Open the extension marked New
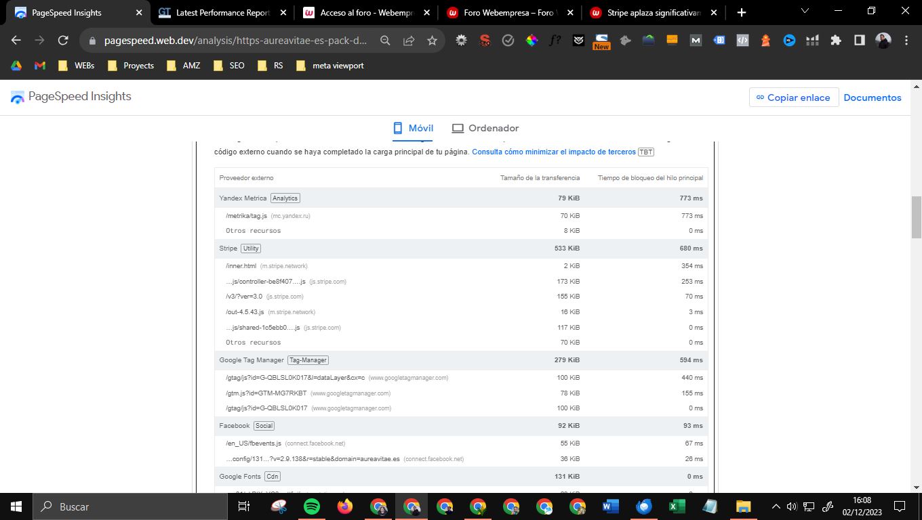 pos(601,42)
